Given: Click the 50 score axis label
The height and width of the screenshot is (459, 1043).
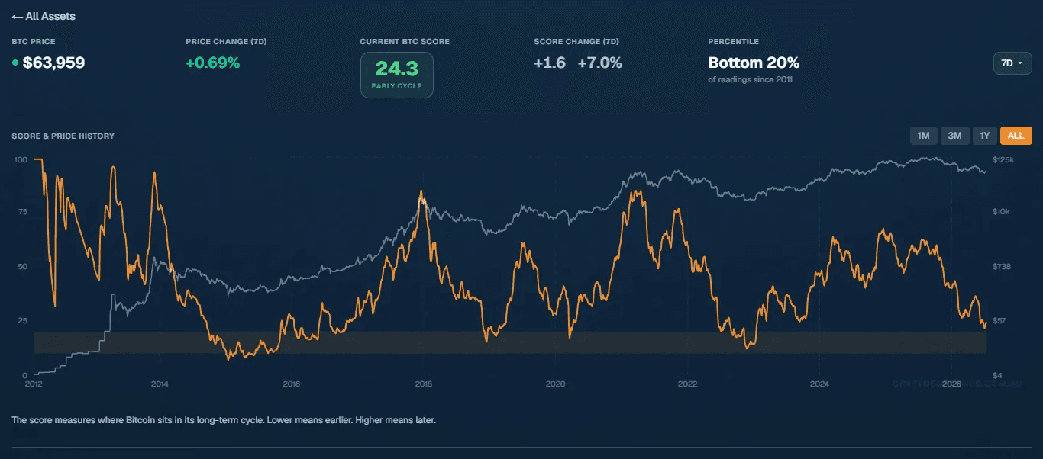Looking at the screenshot, I should coord(22,266).
